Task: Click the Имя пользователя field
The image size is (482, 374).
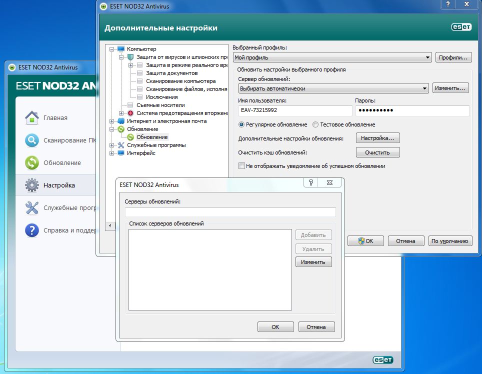Action: tap(295, 110)
